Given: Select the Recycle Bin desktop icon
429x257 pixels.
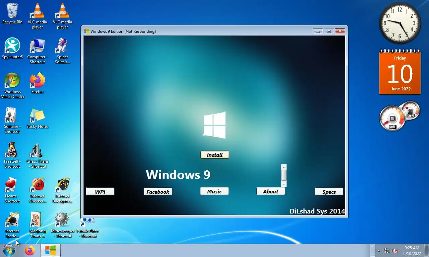Looking at the screenshot, I should (12, 14).
